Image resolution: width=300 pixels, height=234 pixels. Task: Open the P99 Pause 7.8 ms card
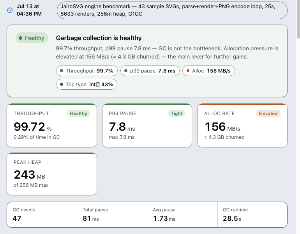pyautogui.click(x=147, y=126)
